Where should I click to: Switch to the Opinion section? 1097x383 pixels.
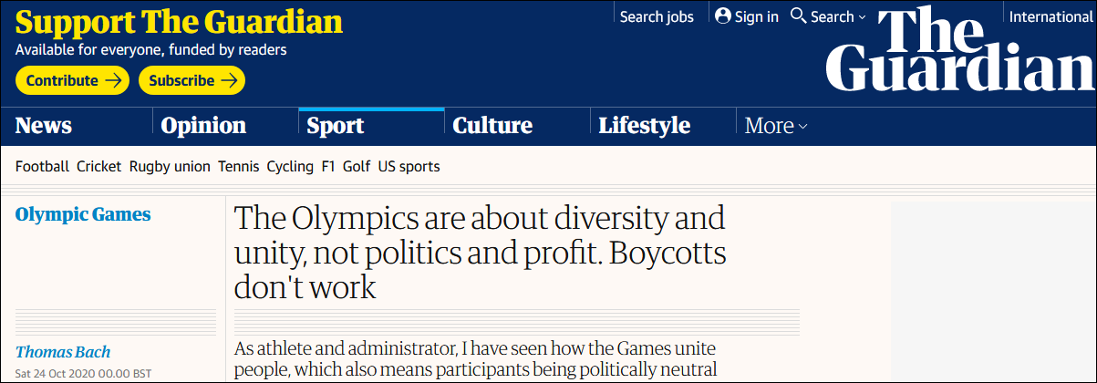click(x=203, y=126)
